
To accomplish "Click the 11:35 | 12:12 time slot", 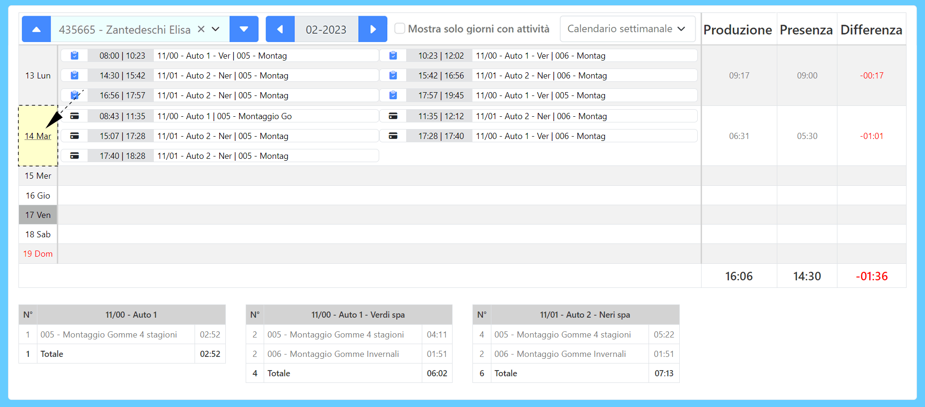I will (x=441, y=116).
